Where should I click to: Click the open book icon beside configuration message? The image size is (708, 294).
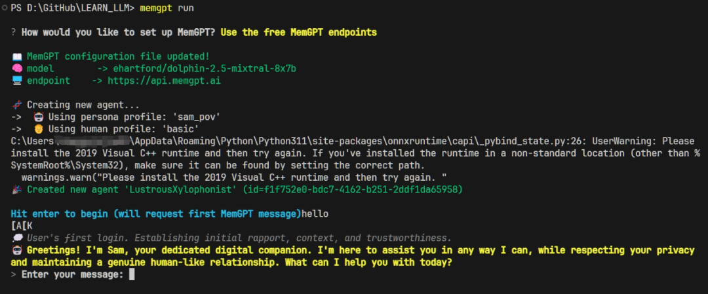[x=16, y=56]
